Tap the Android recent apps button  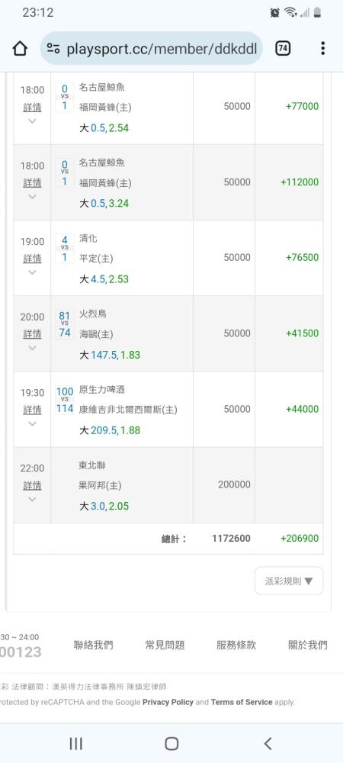coord(75,743)
